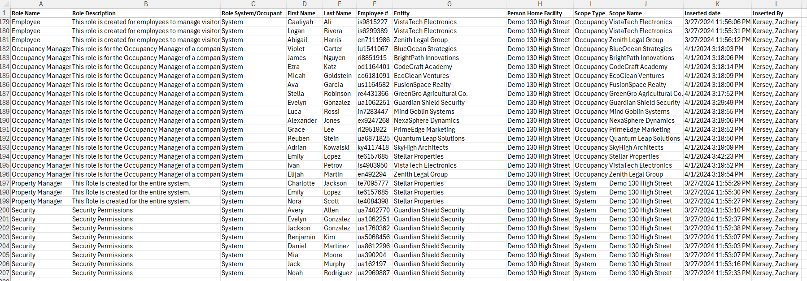Click the first name Charlotte cell

click(301, 183)
